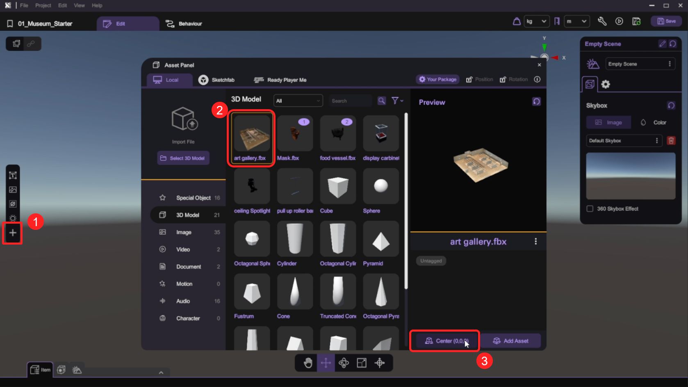Screen dimensions: 688x387
Task: Switch to the Sketchfab tab
Action: coord(216,80)
